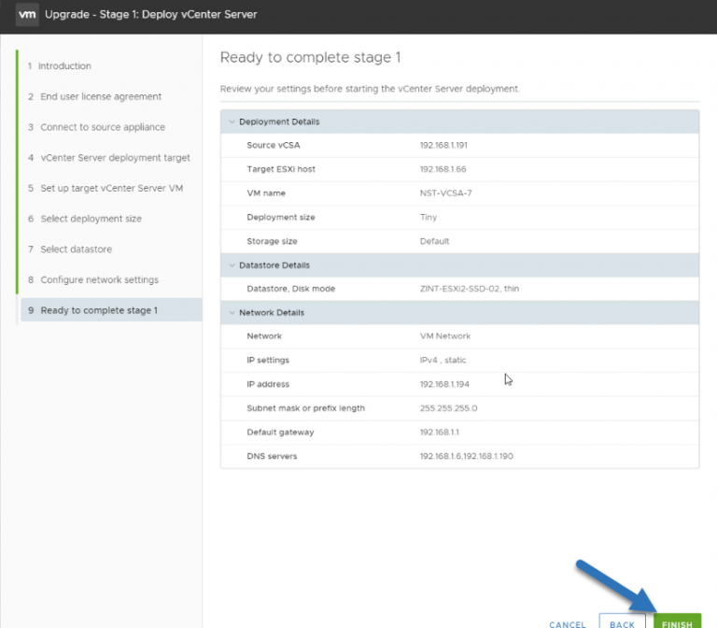Open step 4 vCenter Server deployment target
This screenshot has height=628, width=717.
108,158
